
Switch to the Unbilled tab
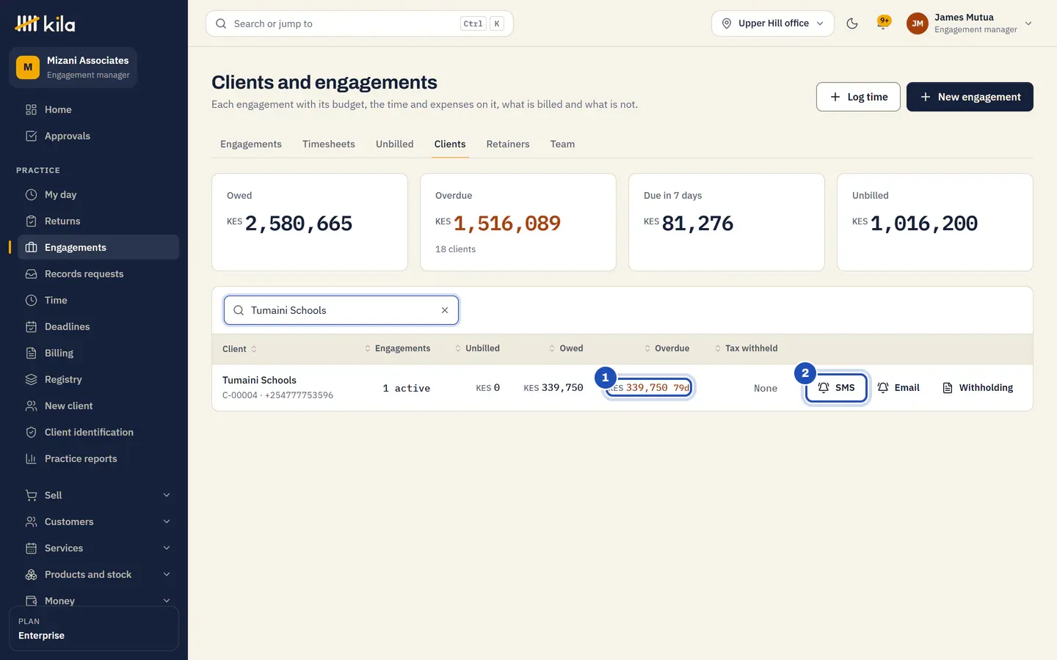click(x=395, y=144)
